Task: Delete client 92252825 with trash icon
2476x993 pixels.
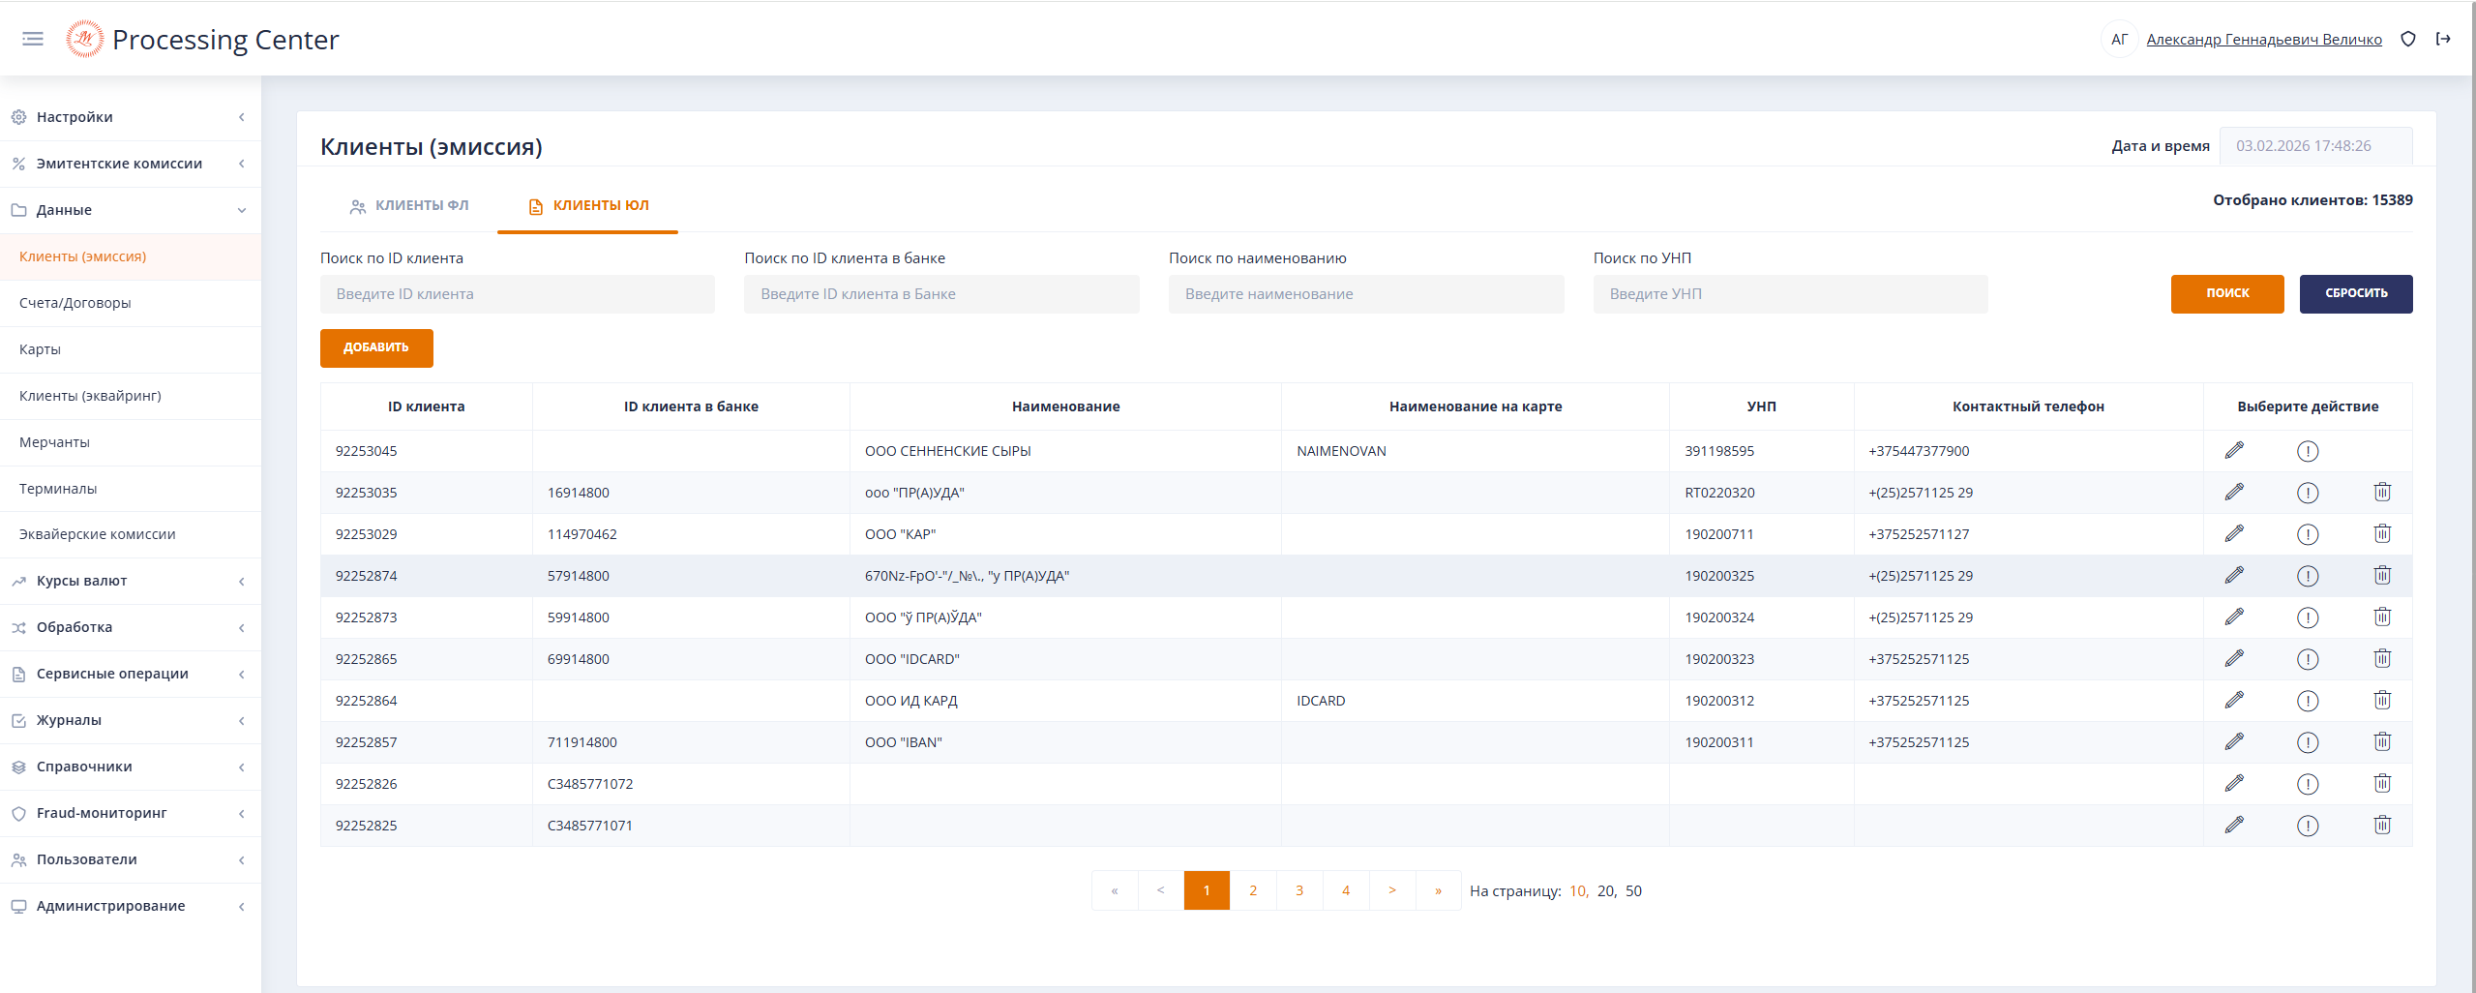Action: point(2382,826)
